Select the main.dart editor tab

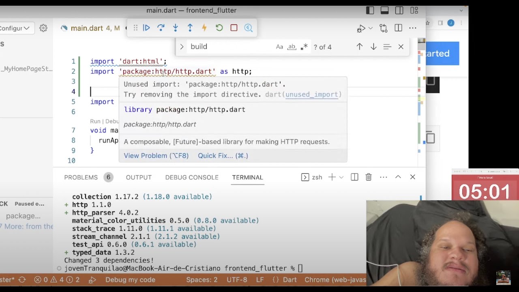87,28
